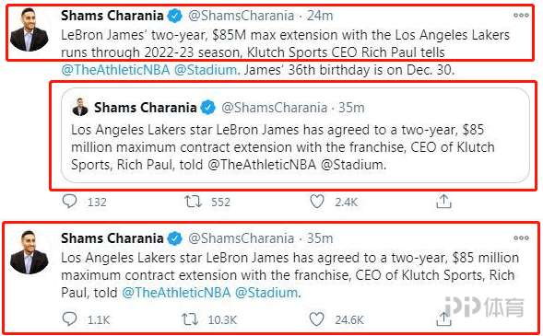The image size is (543, 336).
Task: Share the top LeBron extension tweet
Action: [x=443, y=202]
